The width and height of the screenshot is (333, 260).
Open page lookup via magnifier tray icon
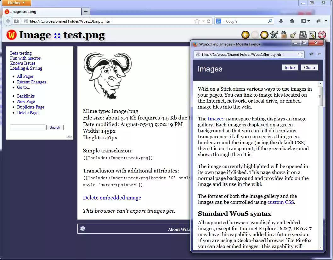[x=302, y=35]
